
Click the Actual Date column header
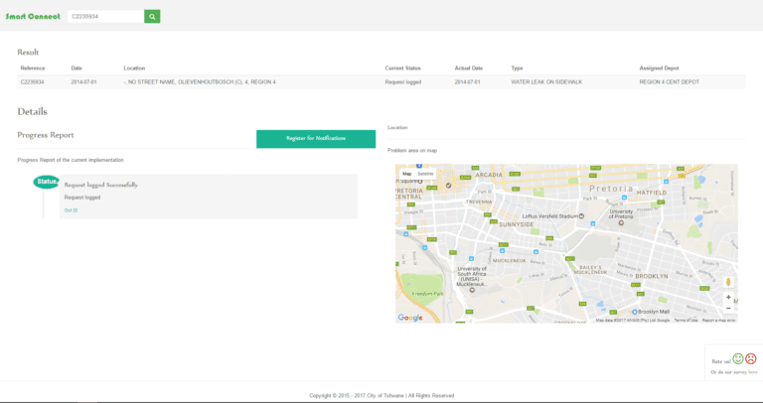point(469,68)
